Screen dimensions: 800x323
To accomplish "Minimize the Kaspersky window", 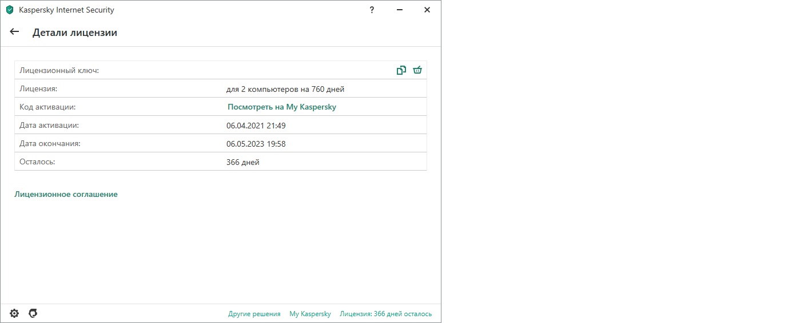I will click(400, 10).
